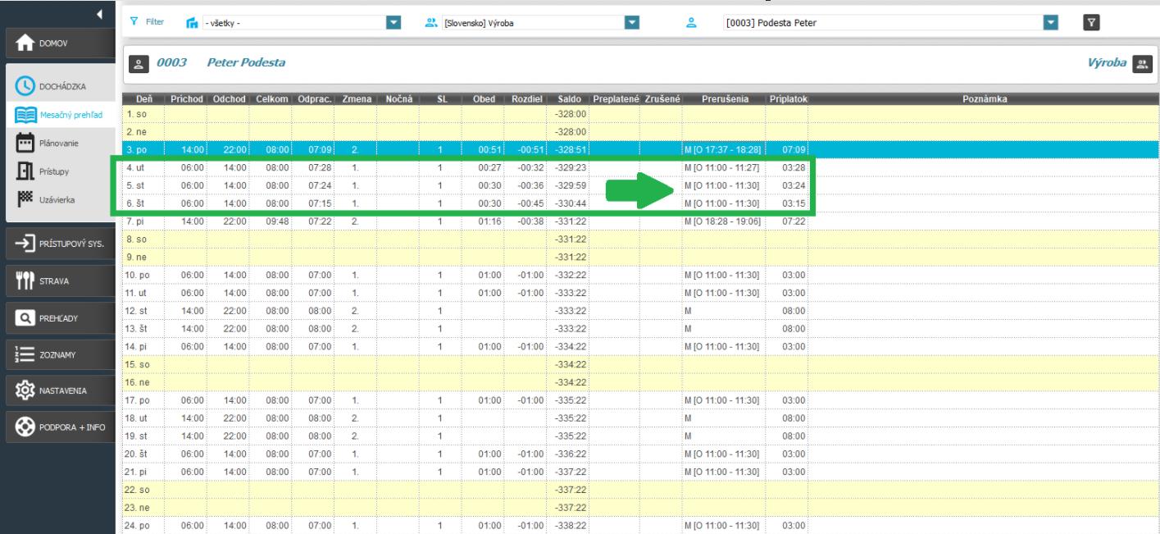The image size is (1160, 534).
Task: Click the Saldo column header
Action: 567,99
